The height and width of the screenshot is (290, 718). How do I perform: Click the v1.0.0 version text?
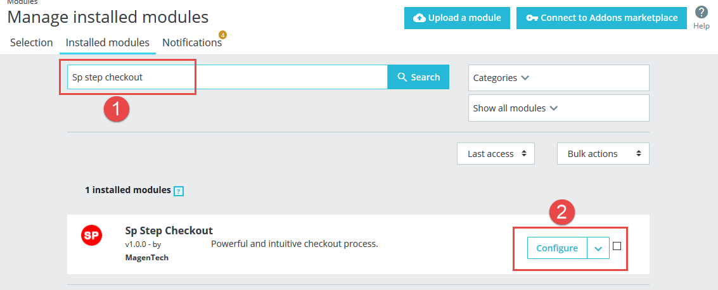(136, 244)
